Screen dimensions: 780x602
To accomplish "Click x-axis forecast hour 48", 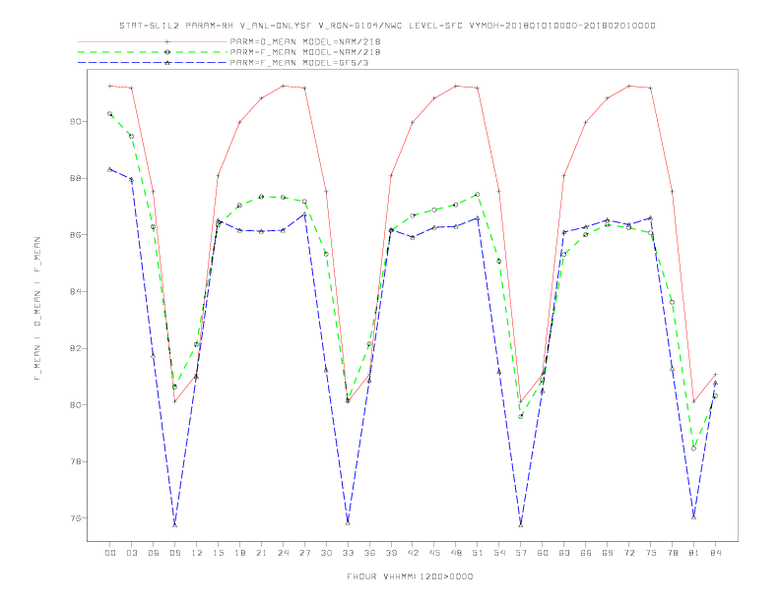I will (456, 553).
